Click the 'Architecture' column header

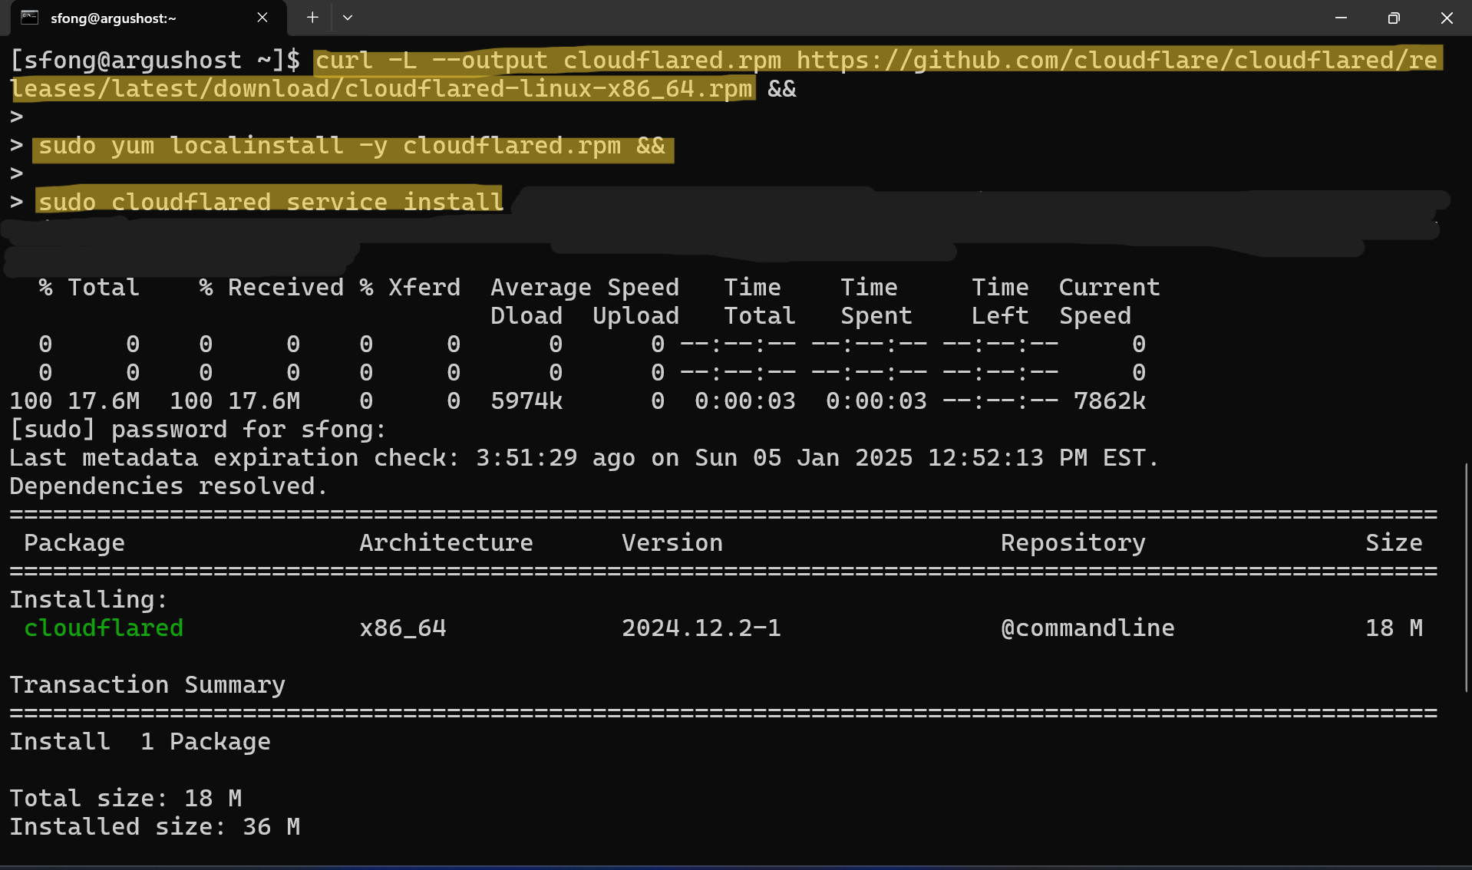[446, 543]
